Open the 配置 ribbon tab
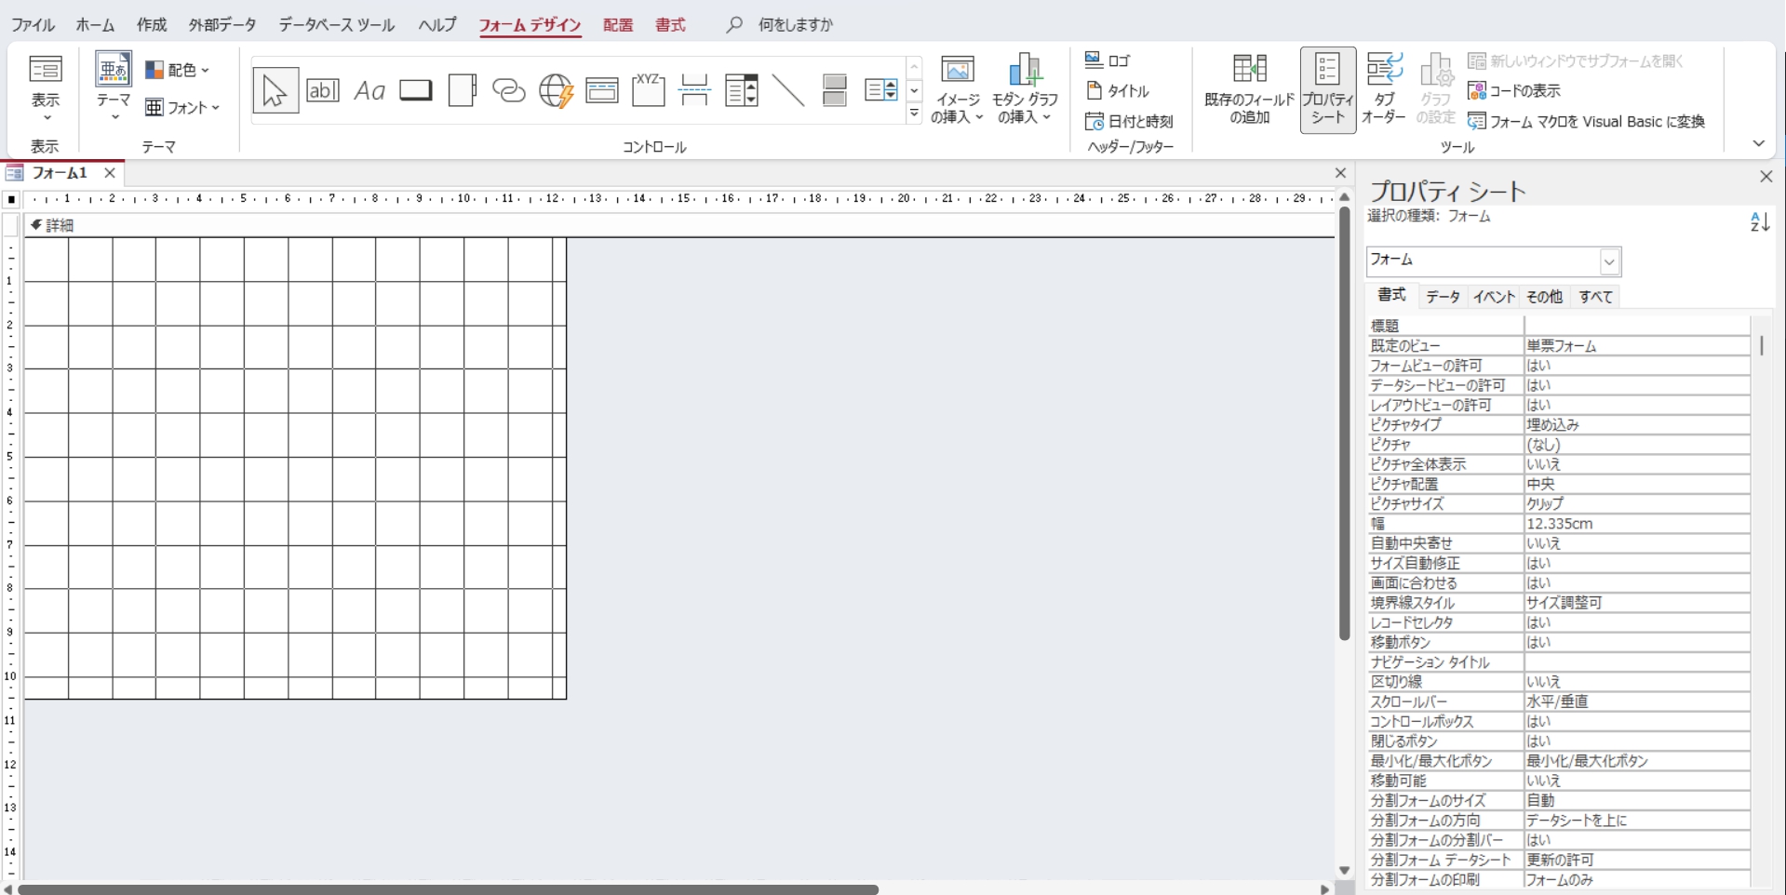Viewport: 1786px width, 895px height. (x=617, y=25)
